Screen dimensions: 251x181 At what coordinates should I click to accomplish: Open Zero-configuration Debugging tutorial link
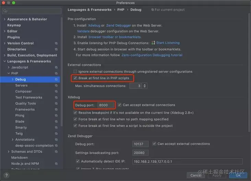[x=152, y=55]
